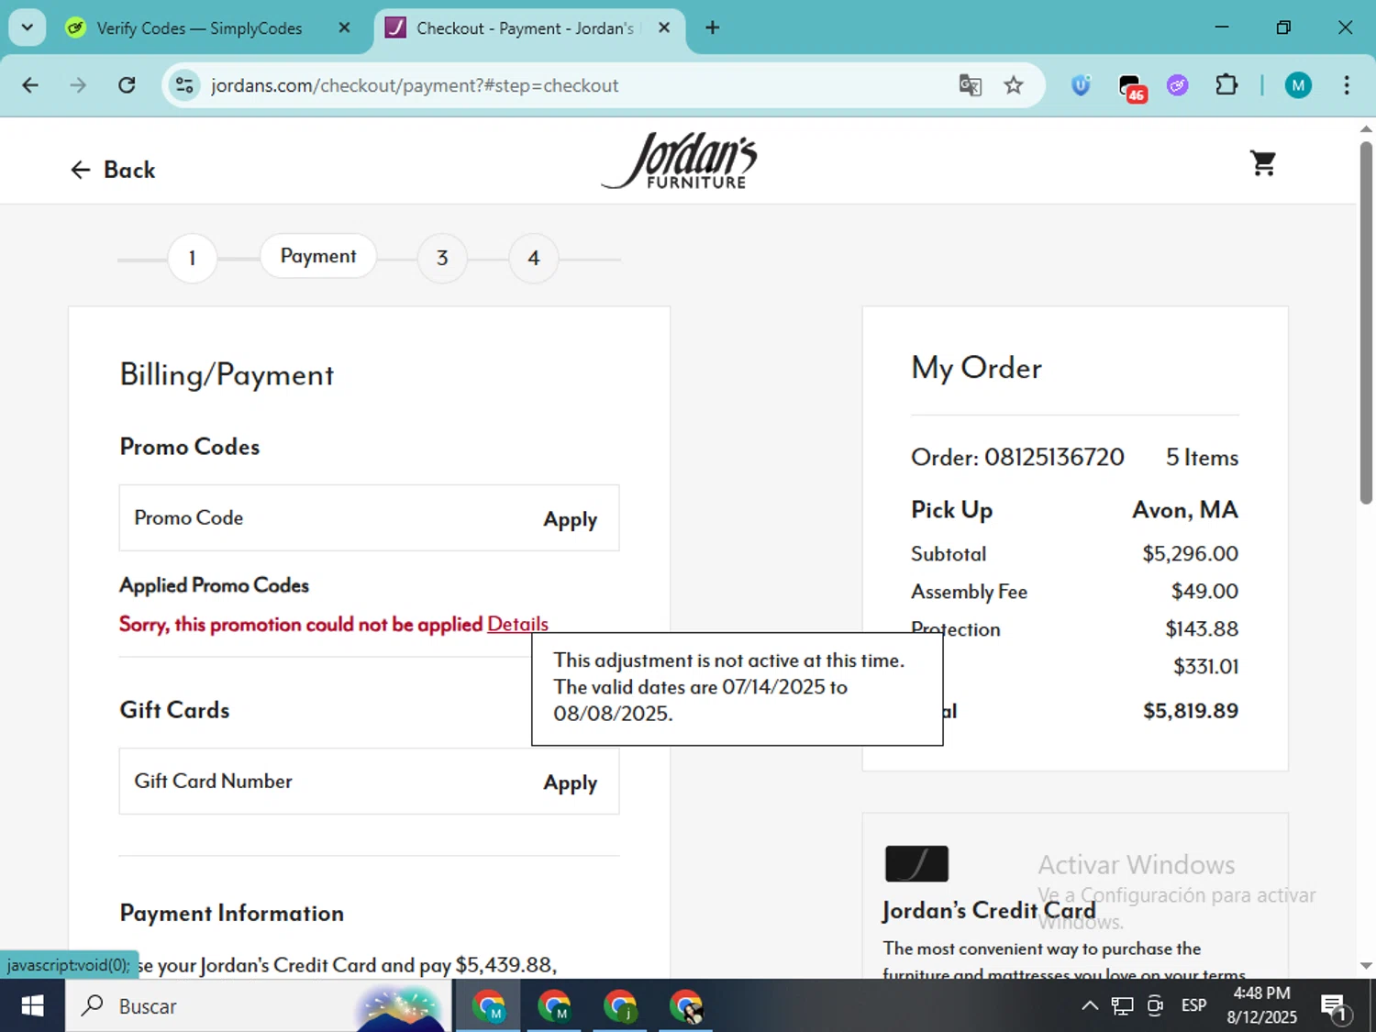Click the Jordan's Credit Card image
Viewport: 1376px width, 1032px height.
(x=916, y=863)
